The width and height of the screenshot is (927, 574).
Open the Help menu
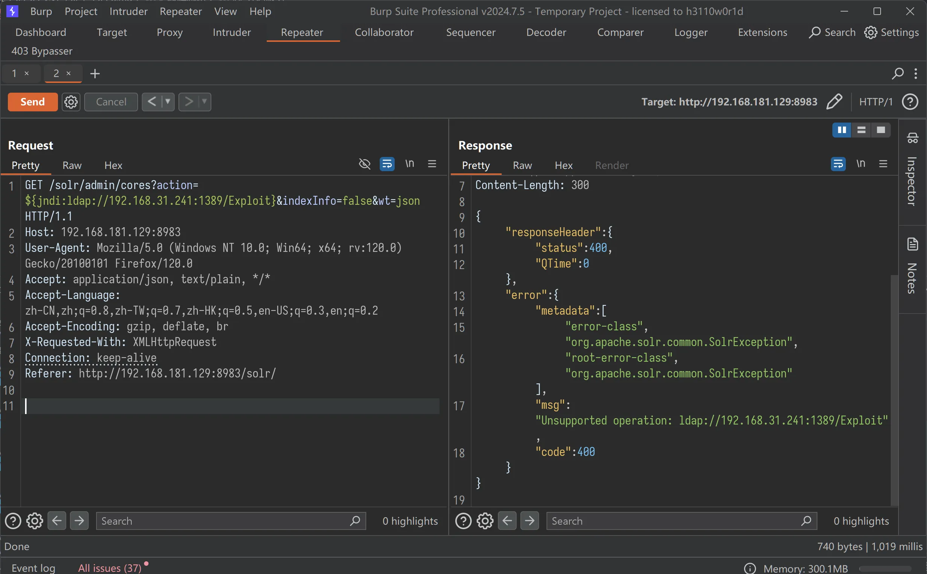pyautogui.click(x=260, y=11)
